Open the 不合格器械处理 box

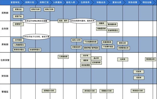click(x=91, y=42)
